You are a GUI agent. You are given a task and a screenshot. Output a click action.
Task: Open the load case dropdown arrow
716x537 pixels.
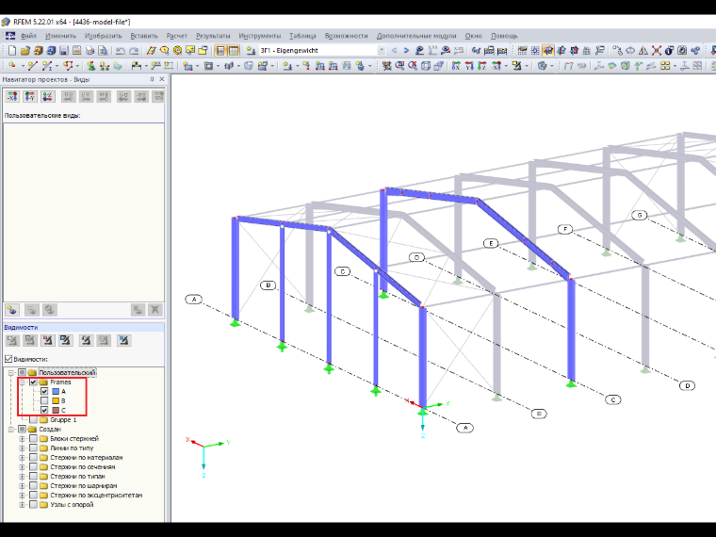(382, 51)
